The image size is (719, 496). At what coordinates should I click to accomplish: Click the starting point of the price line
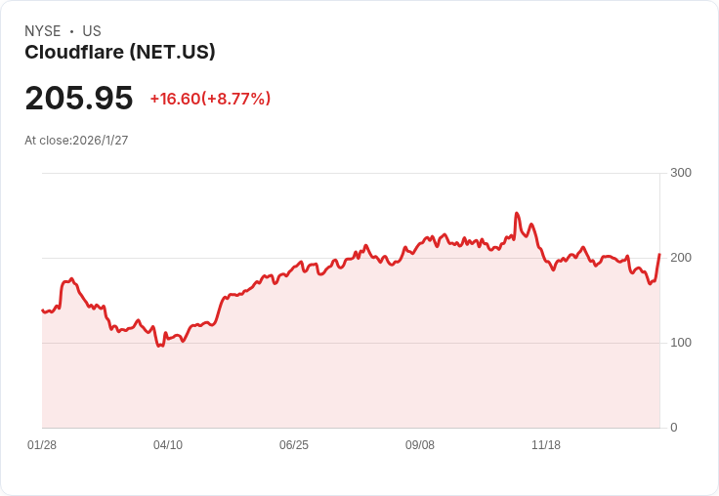tap(43, 310)
